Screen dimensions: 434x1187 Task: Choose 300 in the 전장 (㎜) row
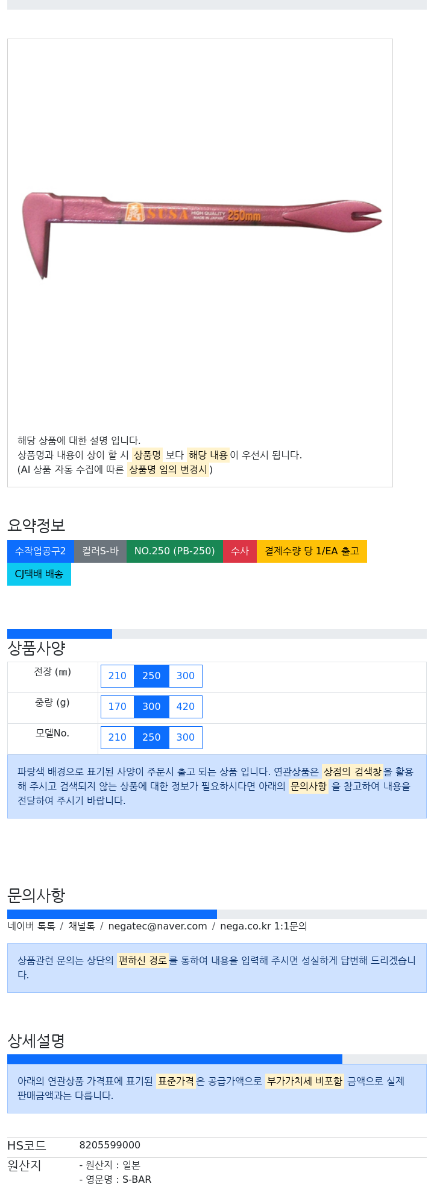[186, 676]
